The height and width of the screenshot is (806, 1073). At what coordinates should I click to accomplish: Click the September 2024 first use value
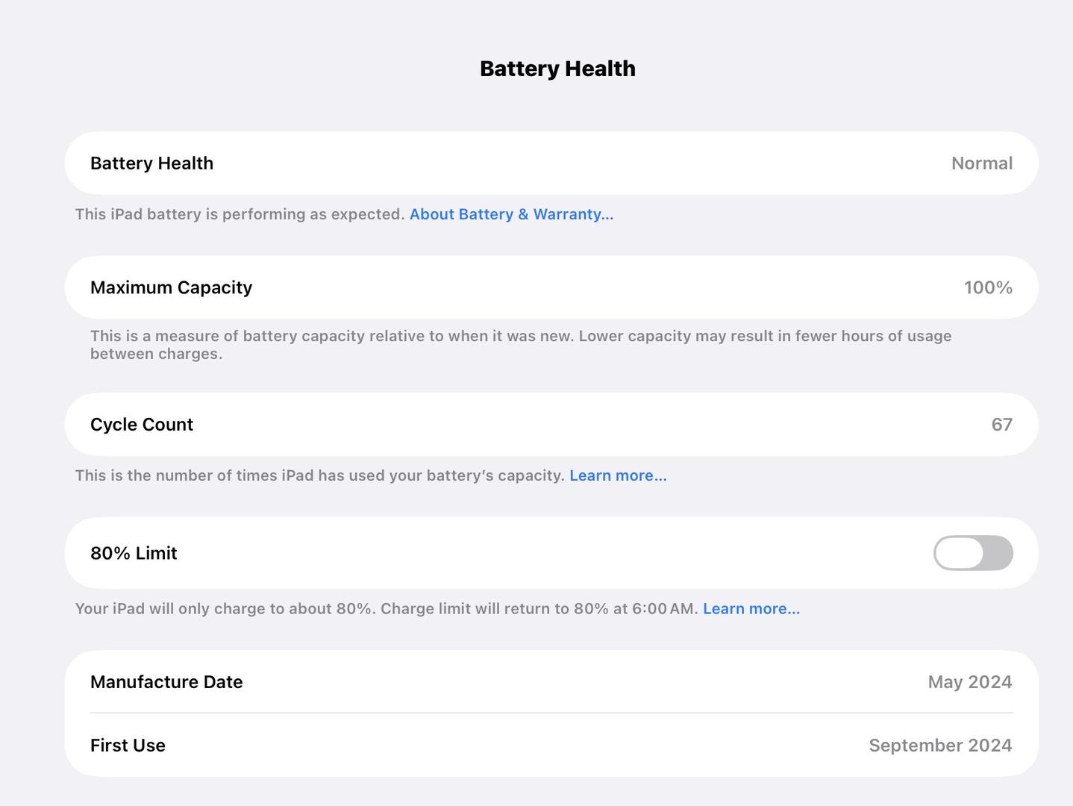tap(940, 746)
